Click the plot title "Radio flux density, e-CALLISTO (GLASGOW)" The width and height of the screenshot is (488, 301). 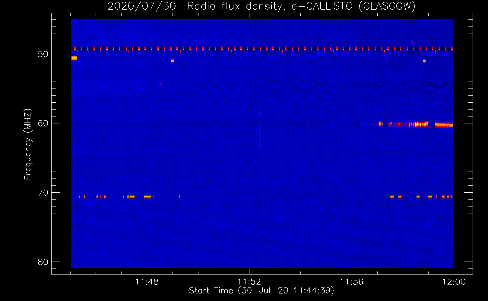pos(301,6)
